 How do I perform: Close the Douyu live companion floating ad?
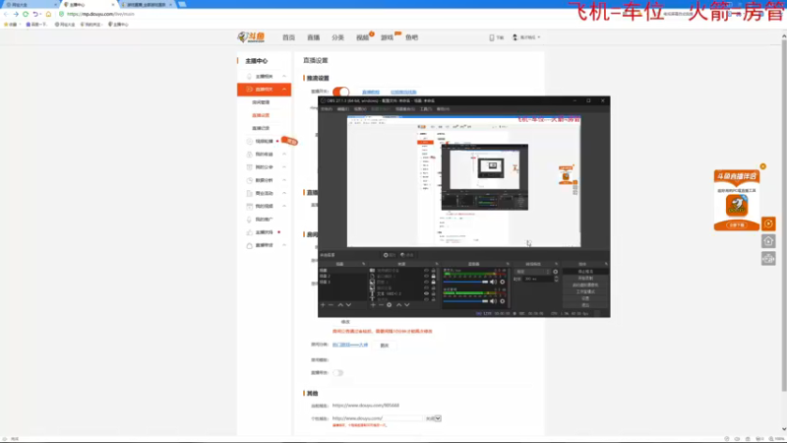point(763,166)
